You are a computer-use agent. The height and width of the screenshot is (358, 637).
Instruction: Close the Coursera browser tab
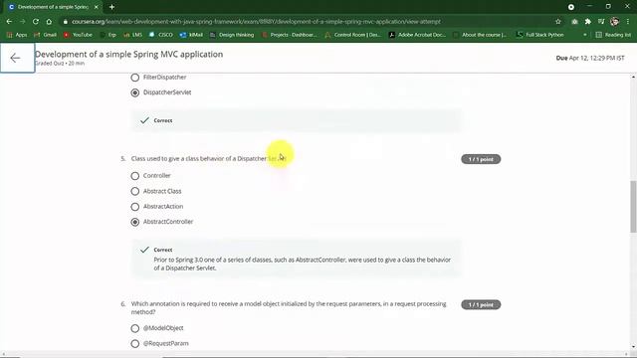point(97,7)
